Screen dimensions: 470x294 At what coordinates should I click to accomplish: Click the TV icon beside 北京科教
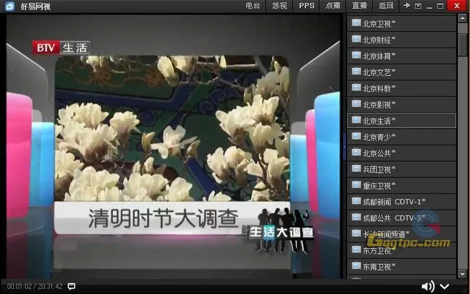[356, 87]
